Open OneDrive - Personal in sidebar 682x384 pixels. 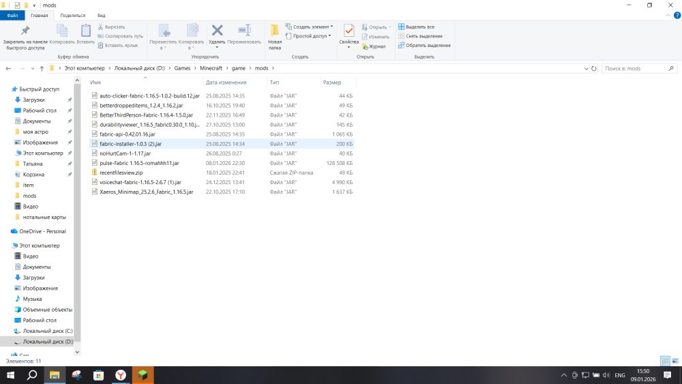tap(42, 231)
